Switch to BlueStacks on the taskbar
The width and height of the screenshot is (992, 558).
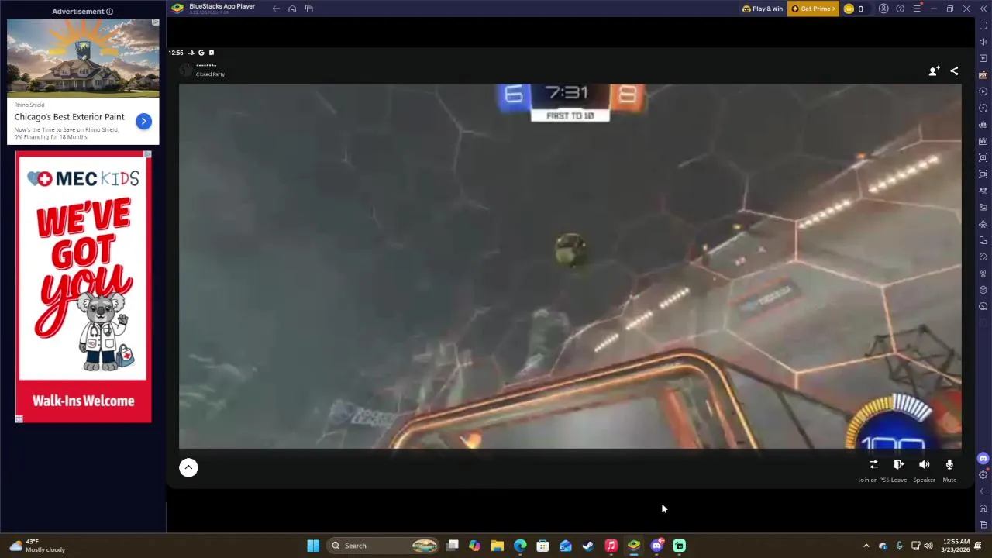point(634,546)
